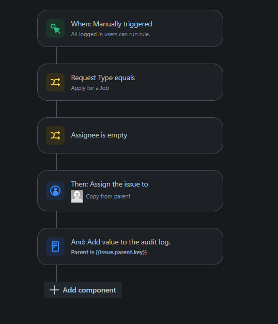The width and height of the screenshot is (278, 324).
Task: Open the When: Manually triggered component
Action: [x=130, y=28]
